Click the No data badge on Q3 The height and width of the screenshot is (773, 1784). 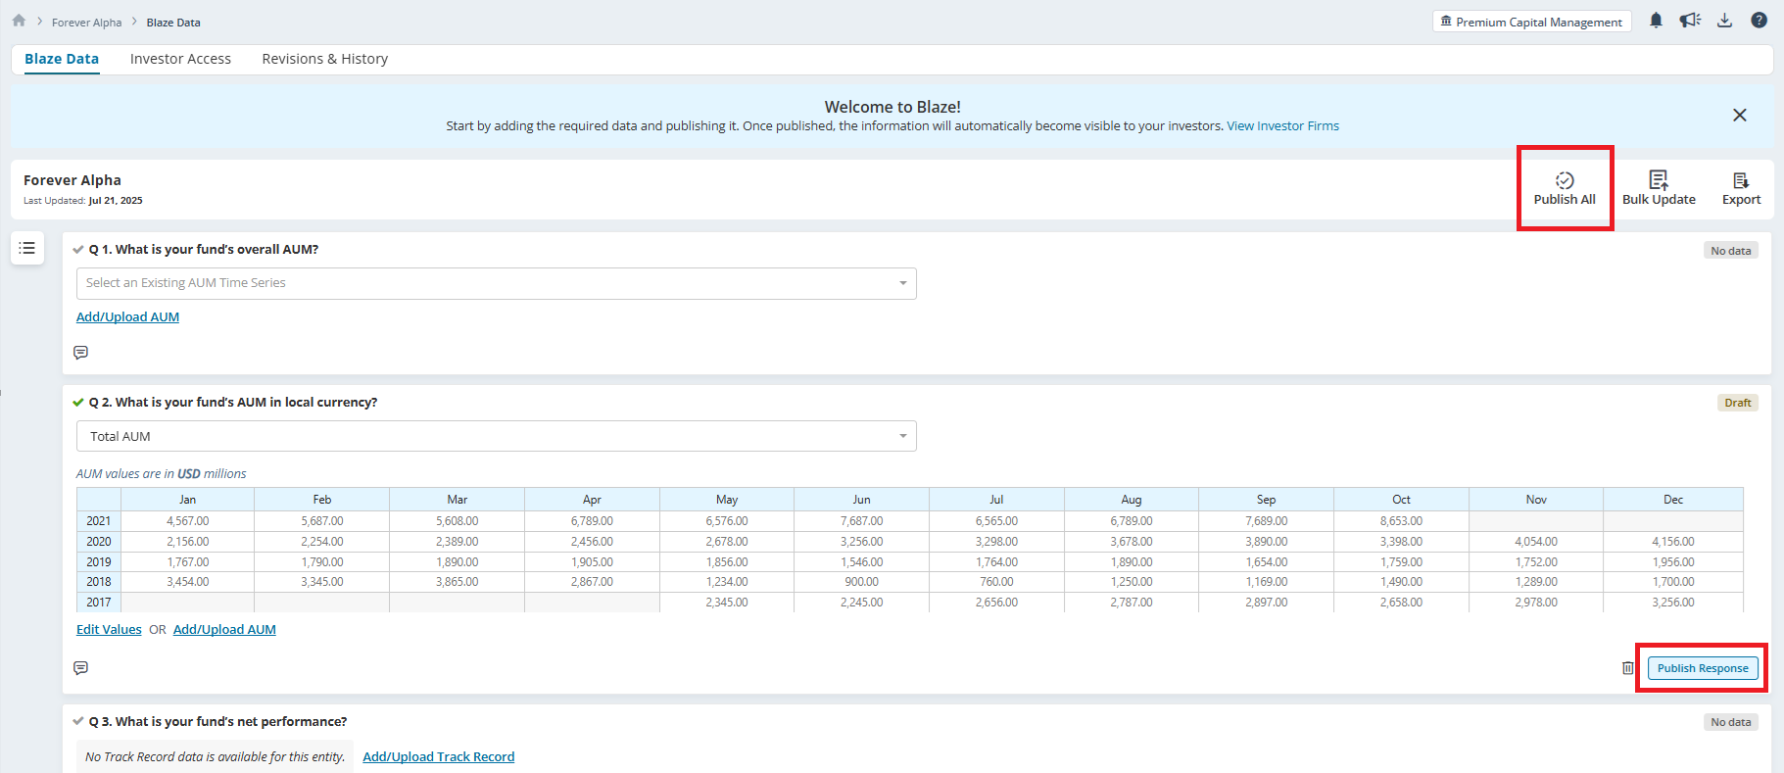[1730, 722]
